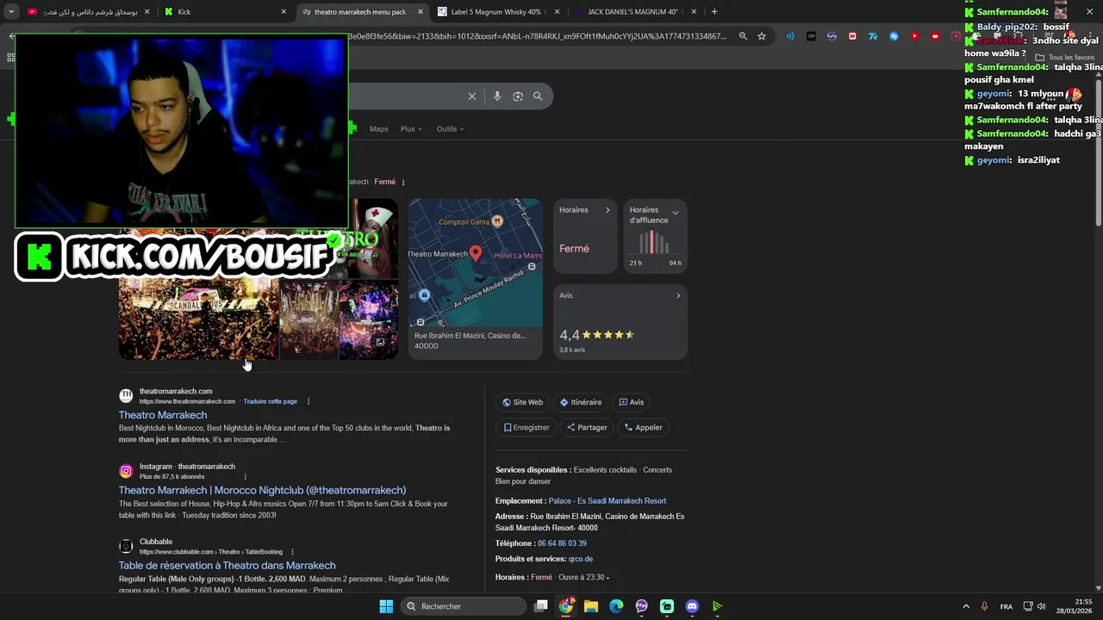Show hidden system tray icons
The height and width of the screenshot is (620, 1103).
coord(966,606)
